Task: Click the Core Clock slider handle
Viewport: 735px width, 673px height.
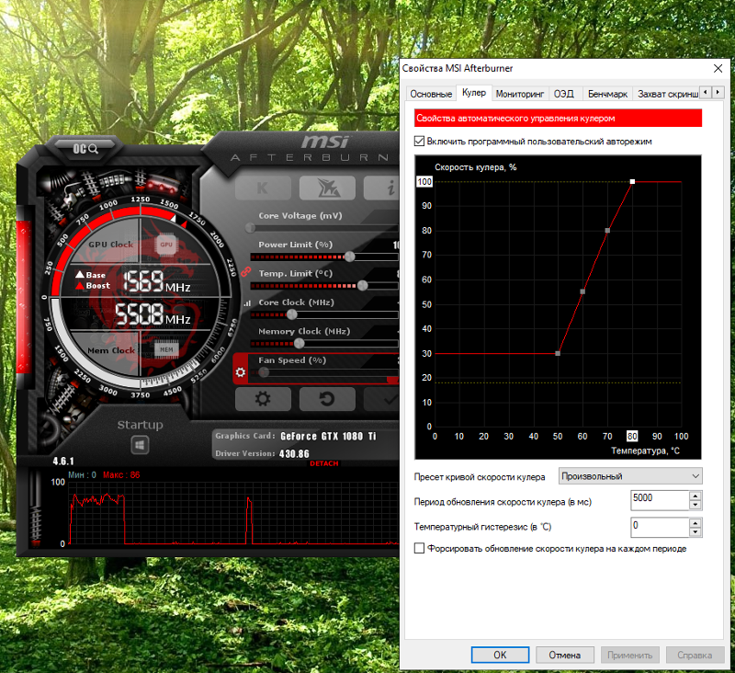Action: [292, 314]
